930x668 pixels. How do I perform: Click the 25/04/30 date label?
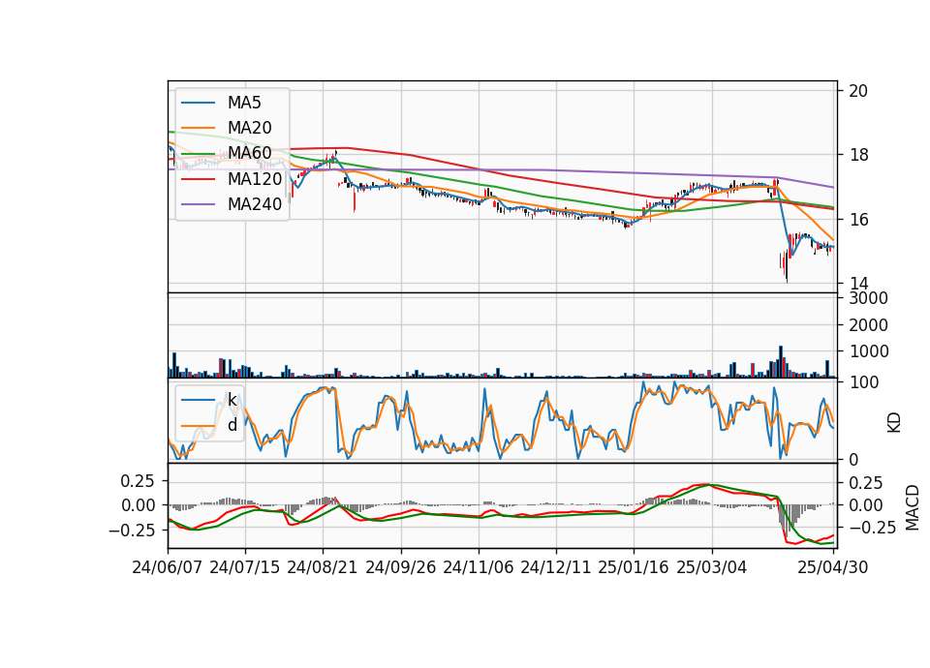click(x=833, y=567)
